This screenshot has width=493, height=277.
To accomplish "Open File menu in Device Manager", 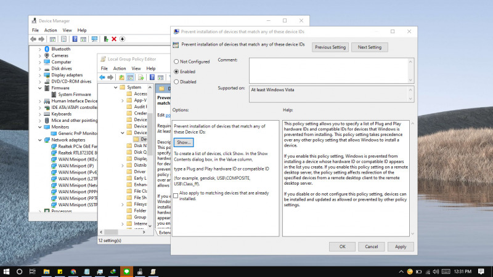I will (35, 30).
